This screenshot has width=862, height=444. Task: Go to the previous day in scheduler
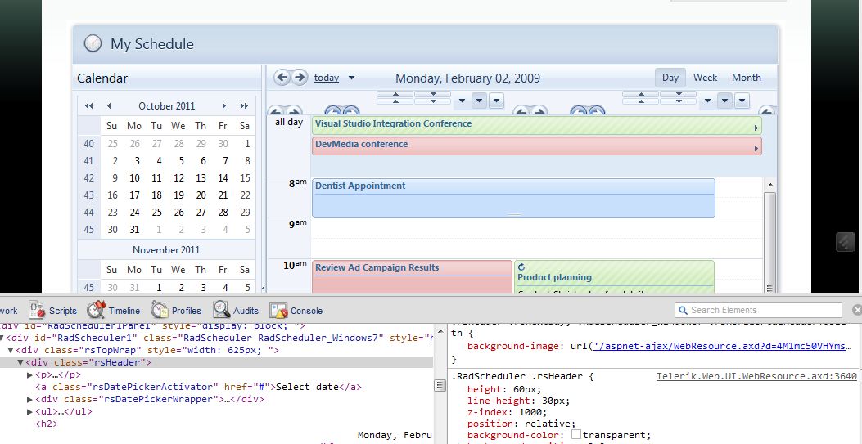pyautogui.click(x=282, y=78)
